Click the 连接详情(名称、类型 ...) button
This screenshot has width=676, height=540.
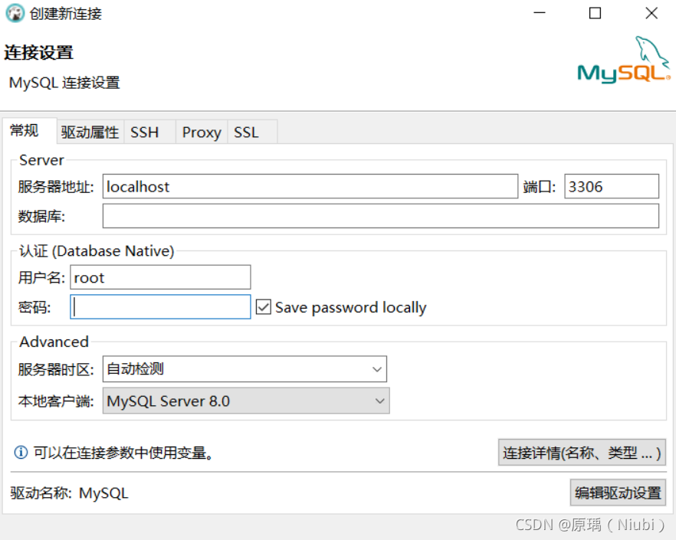[x=582, y=453]
